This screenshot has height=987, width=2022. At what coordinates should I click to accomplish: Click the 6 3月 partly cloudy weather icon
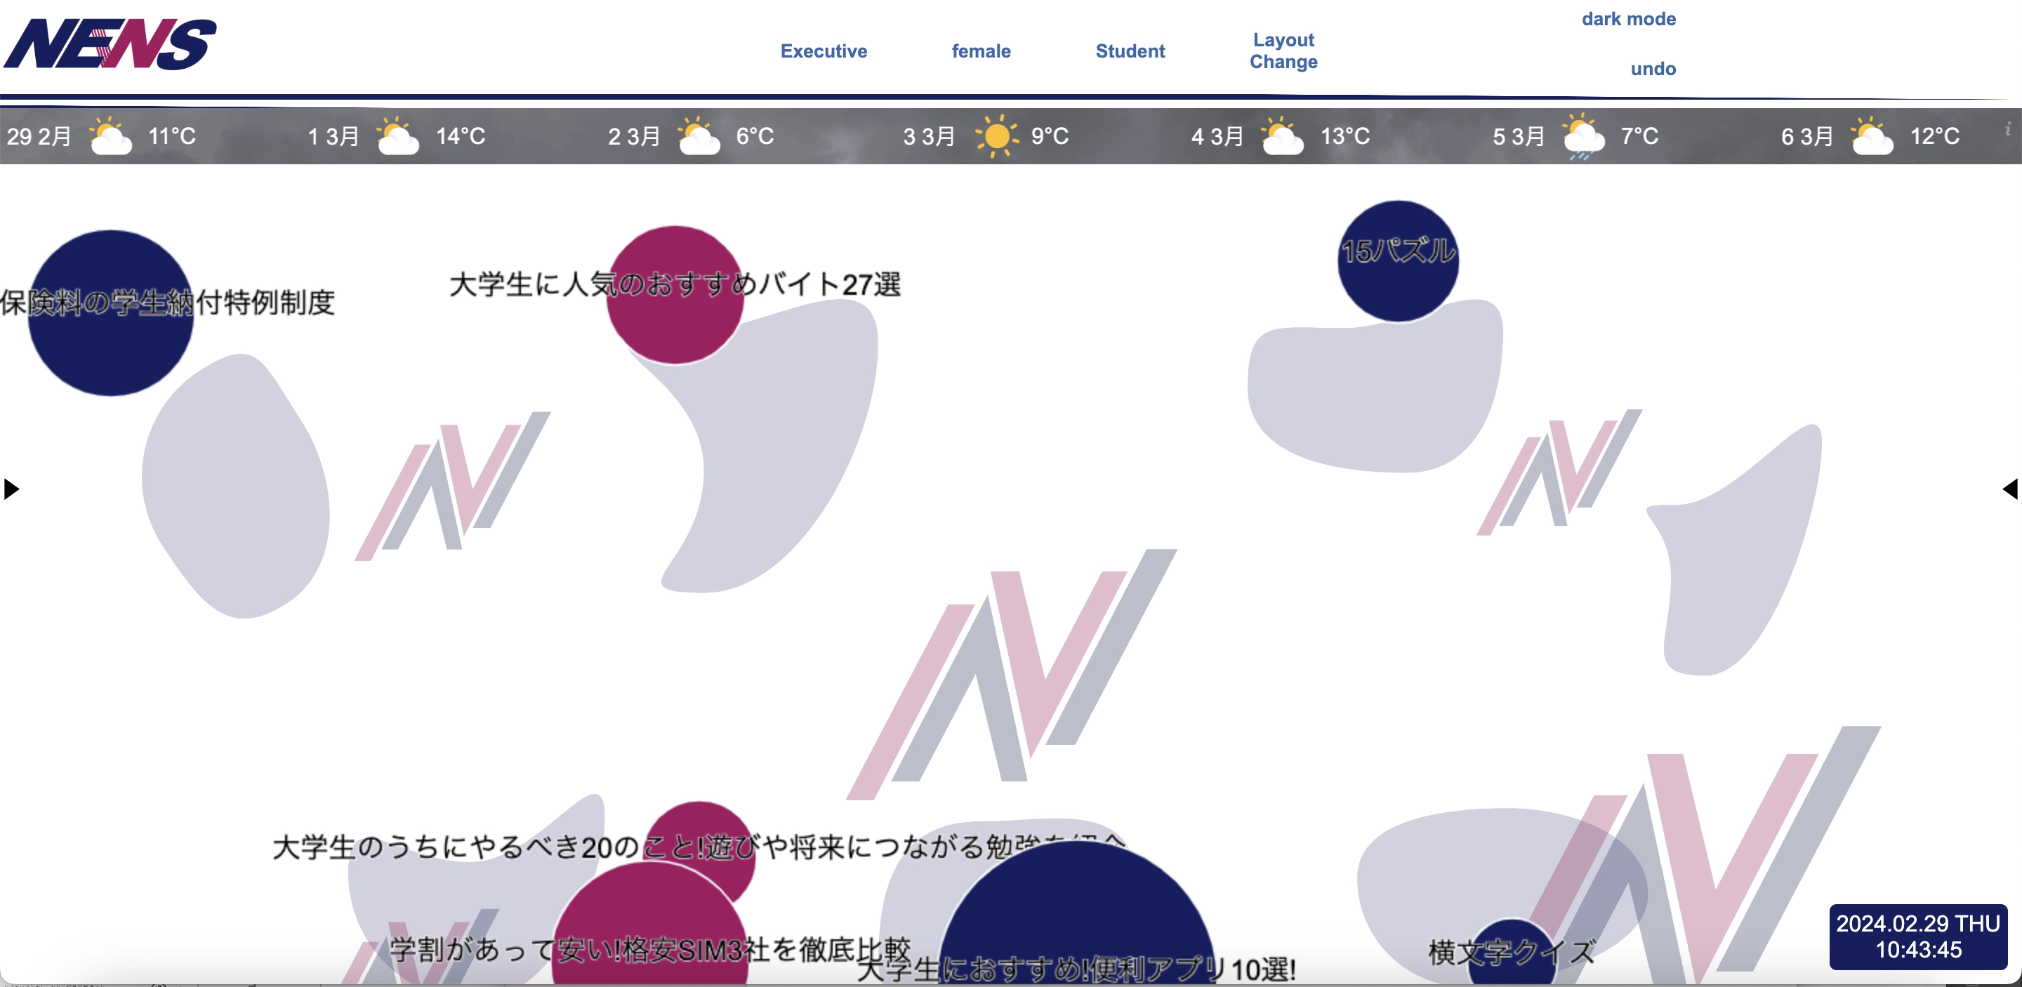(1872, 135)
